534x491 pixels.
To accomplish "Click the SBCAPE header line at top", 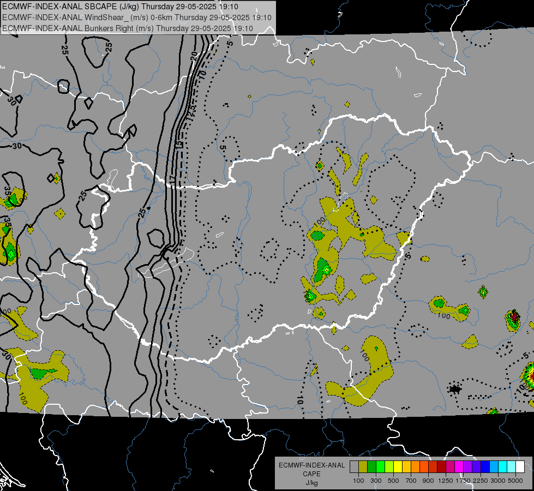I will pyautogui.click(x=120, y=7).
